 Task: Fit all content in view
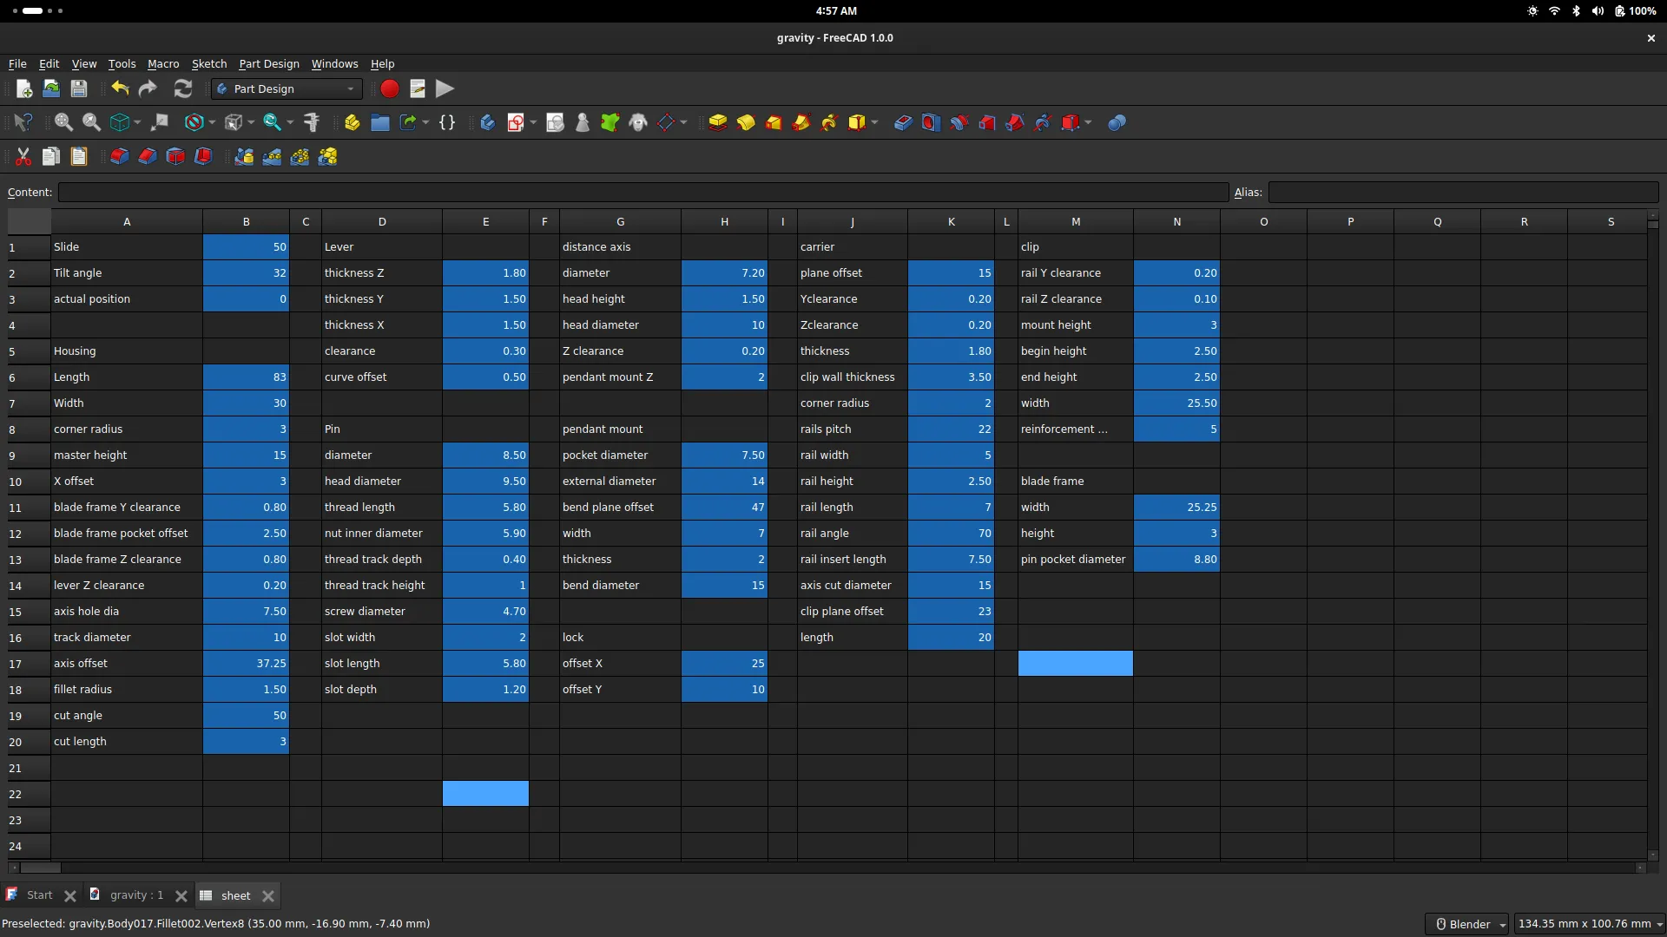[63, 122]
